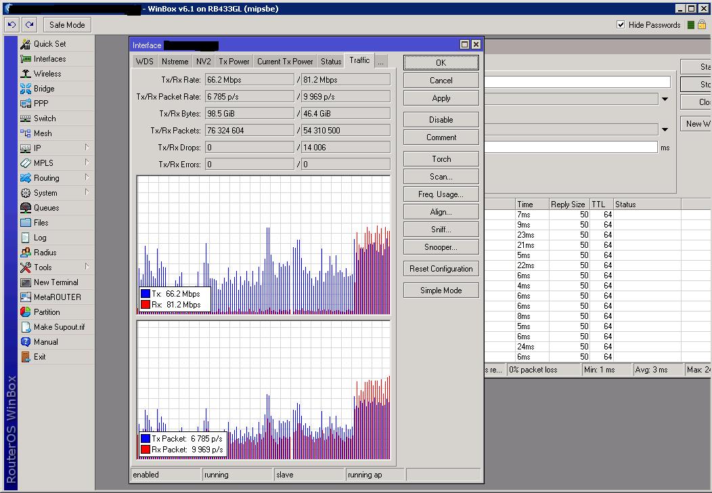Click the Reset Configuration button
The width and height of the screenshot is (712, 493).
pos(441,269)
